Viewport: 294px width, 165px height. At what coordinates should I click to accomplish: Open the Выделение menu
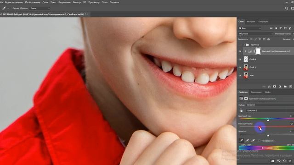click(64, 2)
